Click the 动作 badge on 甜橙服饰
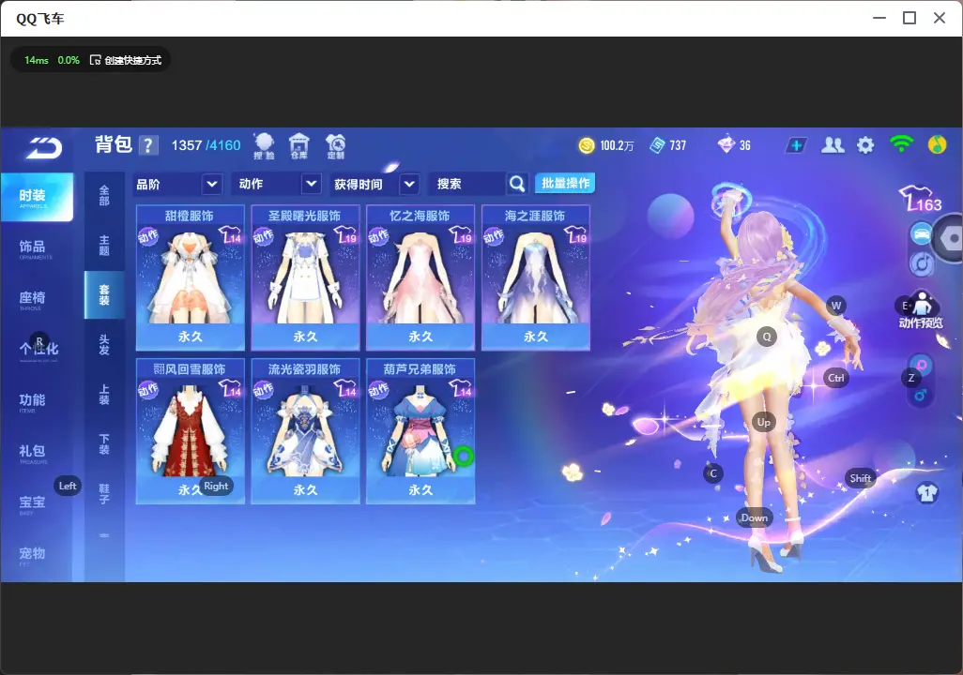The width and height of the screenshot is (963, 675). 148,236
